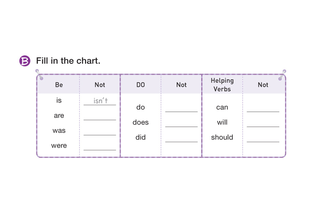Choose the blank line beside "will"
320x224 pixels.
(x=263, y=123)
